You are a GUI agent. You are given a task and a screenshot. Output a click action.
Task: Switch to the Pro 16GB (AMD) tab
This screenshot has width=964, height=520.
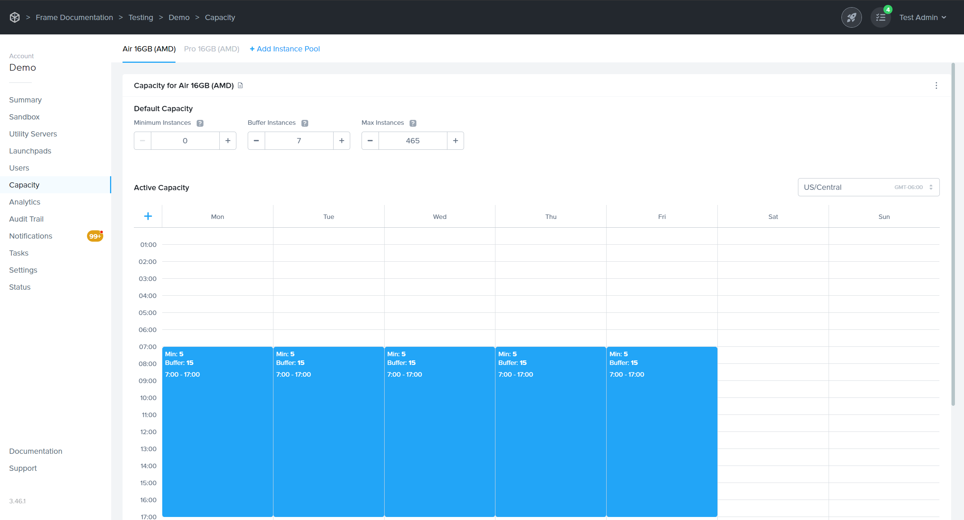[x=211, y=49]
